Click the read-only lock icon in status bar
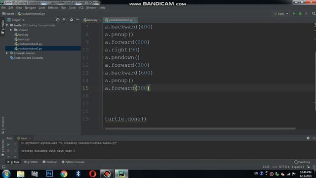316x178 pixels. 308,167
